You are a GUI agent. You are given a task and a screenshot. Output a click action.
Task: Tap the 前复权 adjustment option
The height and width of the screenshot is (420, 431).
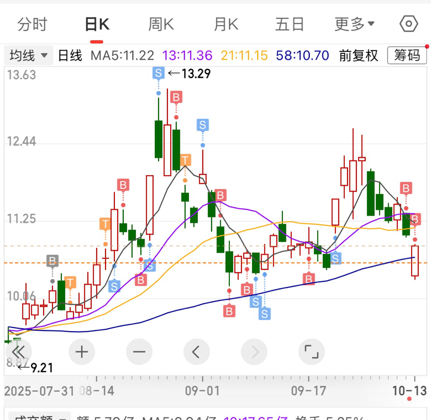point(359,56)
